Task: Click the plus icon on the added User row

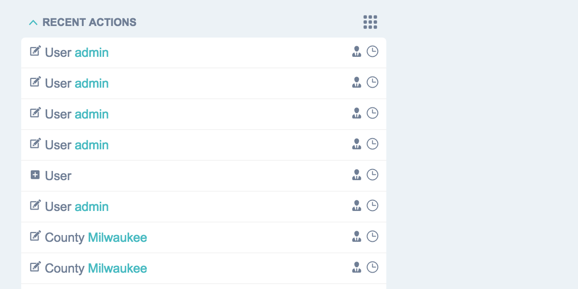Action: (35, 175)
